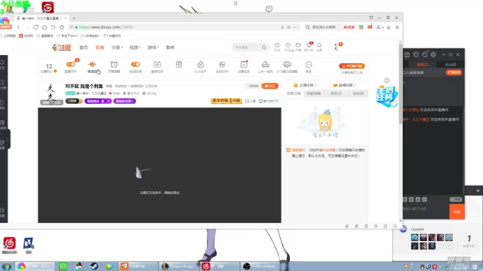Switch to the fourth sidebar tab
This screenshot has height=271, width=483.
[x=358, y=93]
